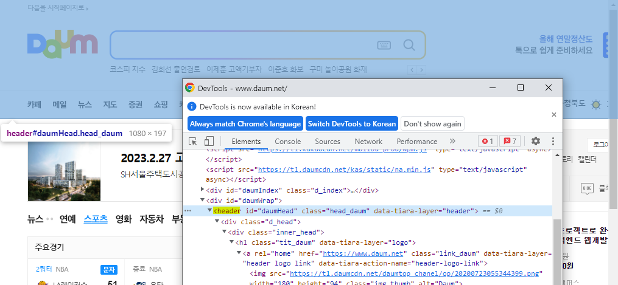Switch to the Network tab
The width and height of the screenshot is (618, 285).
[x=368, y=142]
